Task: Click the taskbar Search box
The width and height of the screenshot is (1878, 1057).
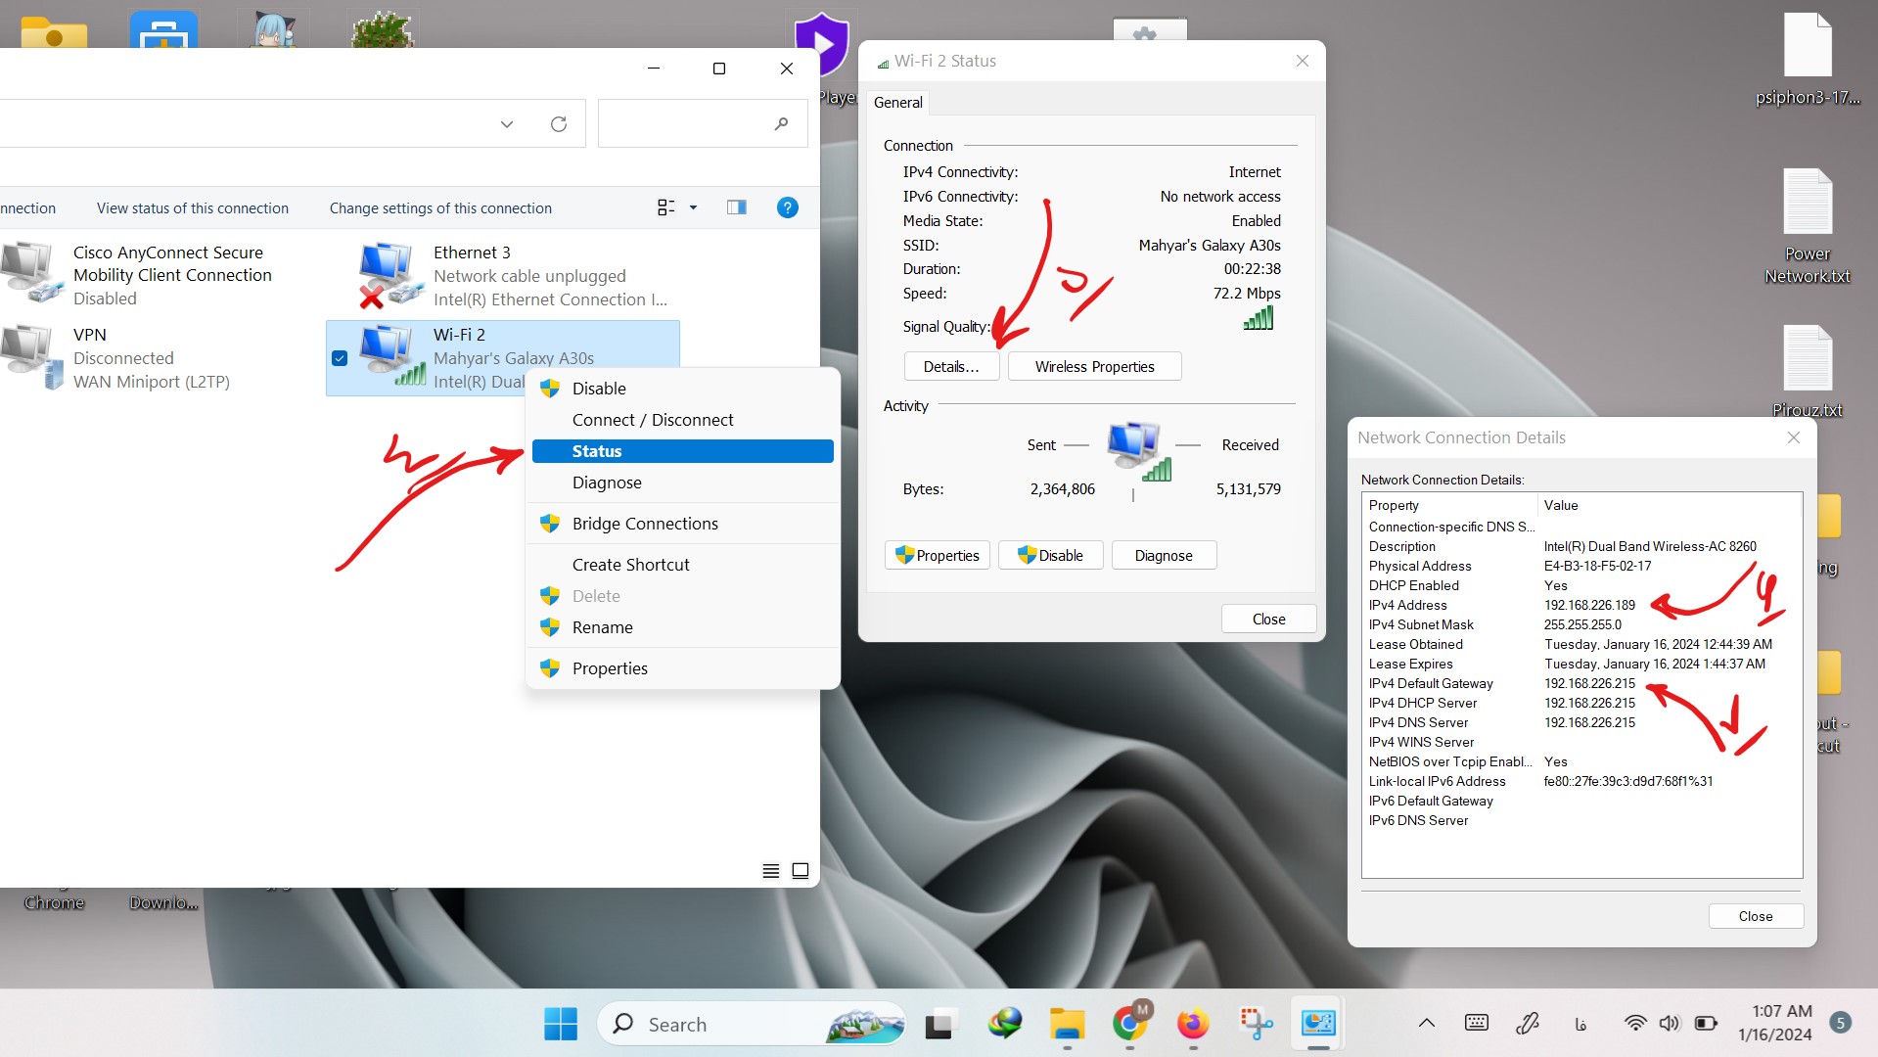Action: click(752, 1024)
